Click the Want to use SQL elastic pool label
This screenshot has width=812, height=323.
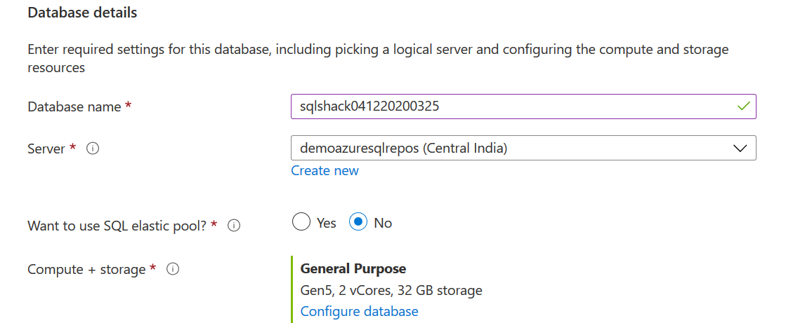click(117, 226)
